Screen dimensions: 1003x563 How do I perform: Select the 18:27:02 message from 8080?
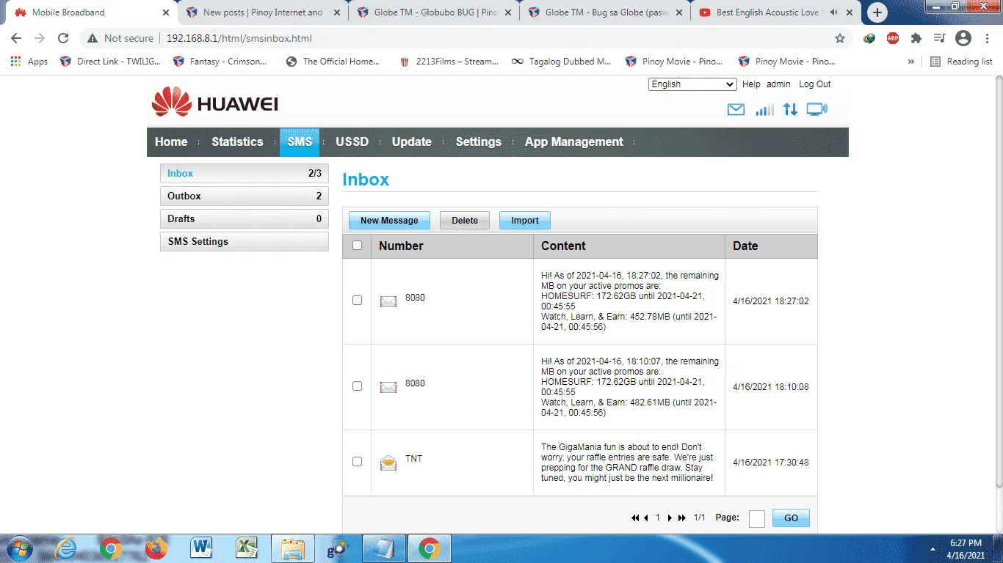coord(357,301)
